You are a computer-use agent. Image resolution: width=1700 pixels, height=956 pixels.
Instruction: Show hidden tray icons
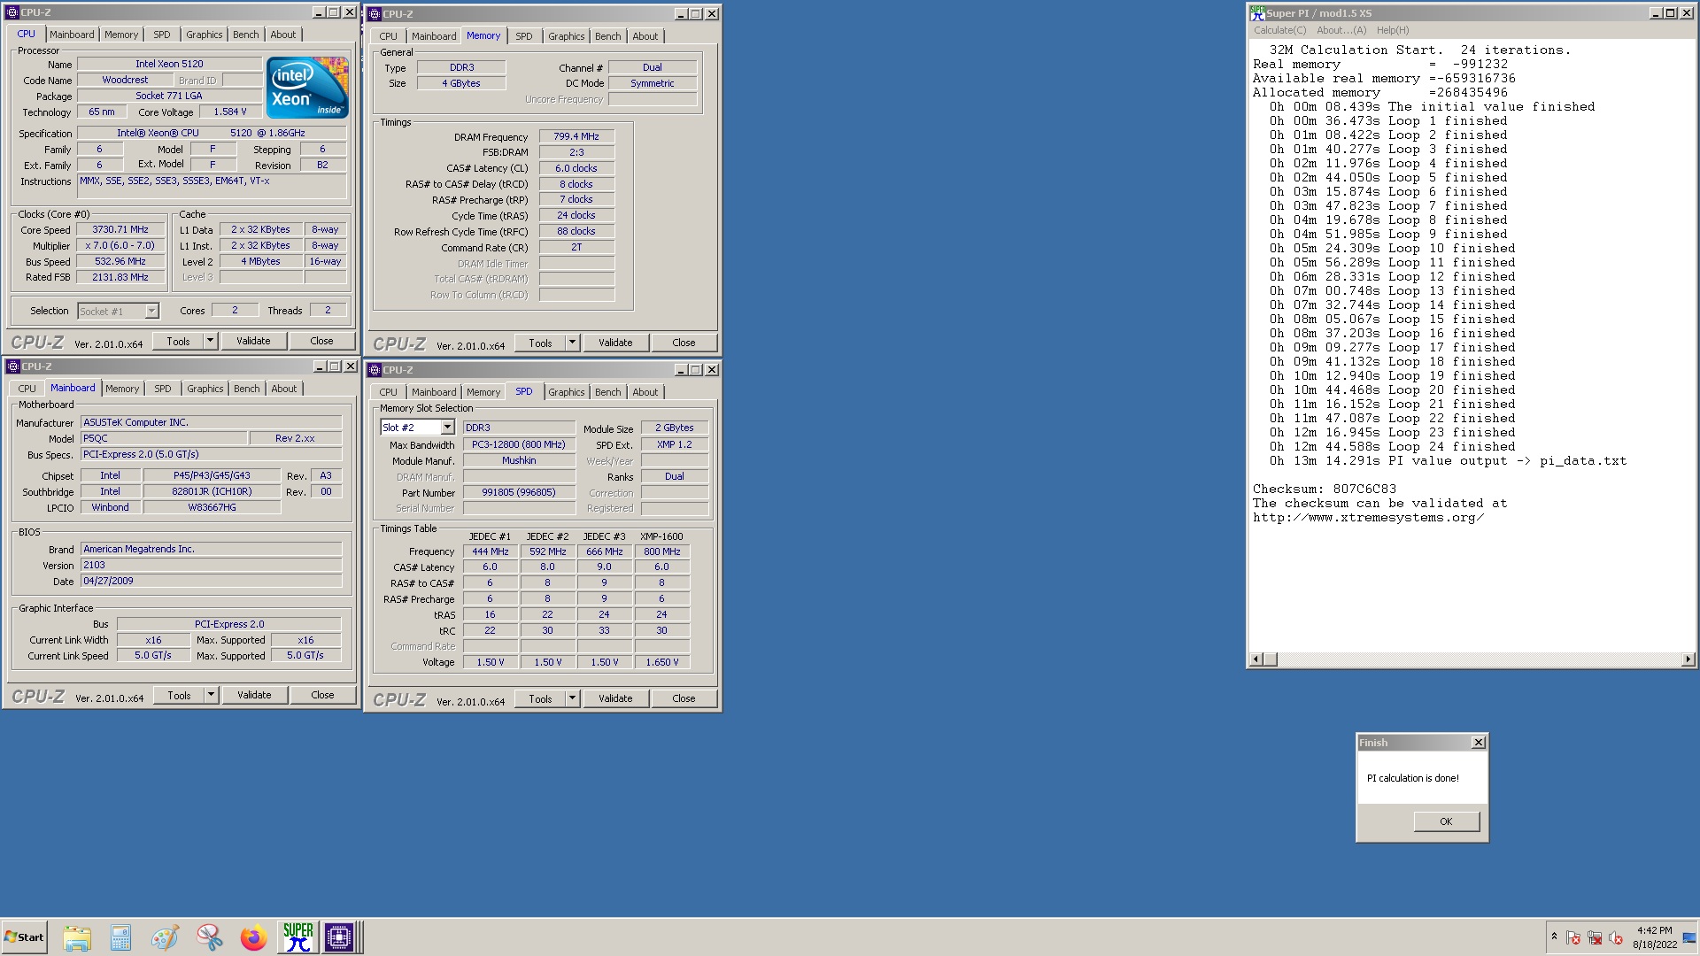(1554, 937)
